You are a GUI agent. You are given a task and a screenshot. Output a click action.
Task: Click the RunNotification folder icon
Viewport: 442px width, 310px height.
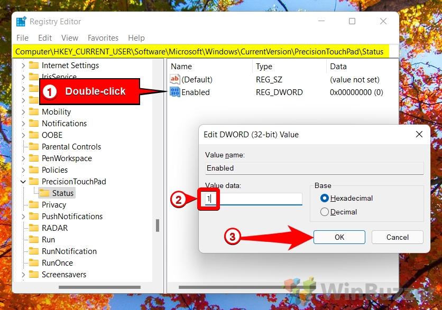(x=34, y=251)
